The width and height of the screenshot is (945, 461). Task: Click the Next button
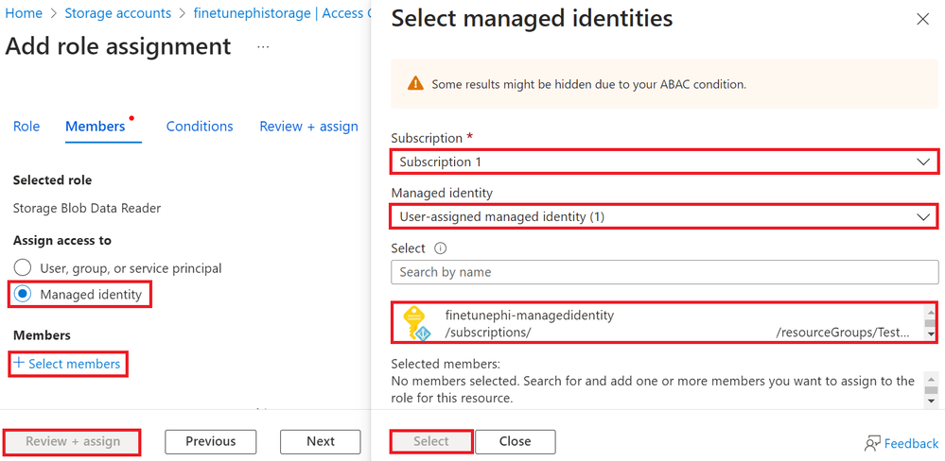click(x=320, y=441)
